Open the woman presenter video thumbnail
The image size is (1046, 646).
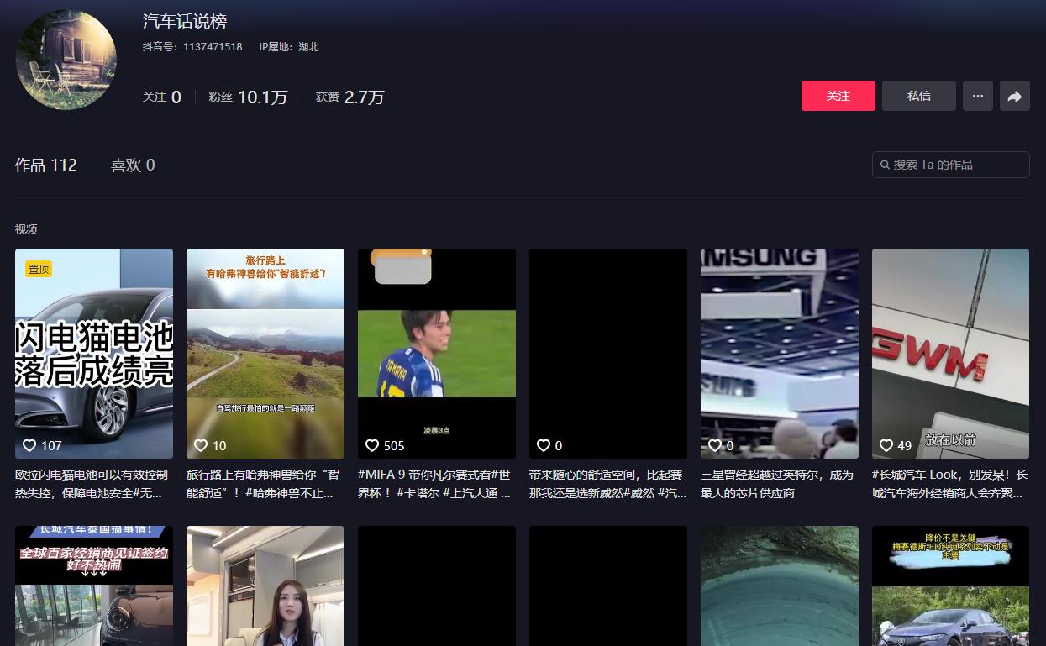tap(265, 586)
